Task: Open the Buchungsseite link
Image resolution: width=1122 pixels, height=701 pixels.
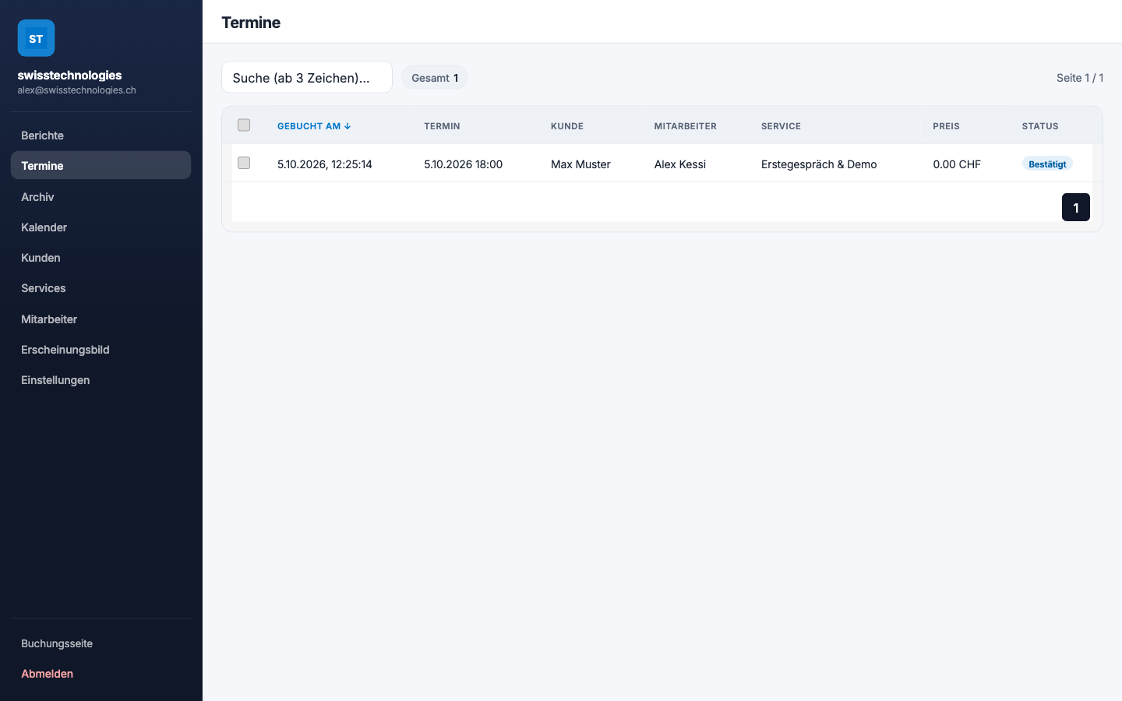Action: pos(101,643)
